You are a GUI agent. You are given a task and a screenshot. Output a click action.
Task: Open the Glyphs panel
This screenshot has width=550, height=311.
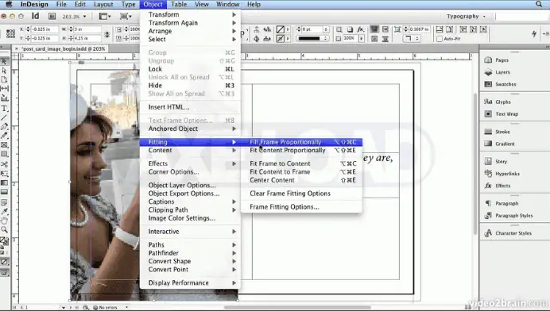coord(498,102)
